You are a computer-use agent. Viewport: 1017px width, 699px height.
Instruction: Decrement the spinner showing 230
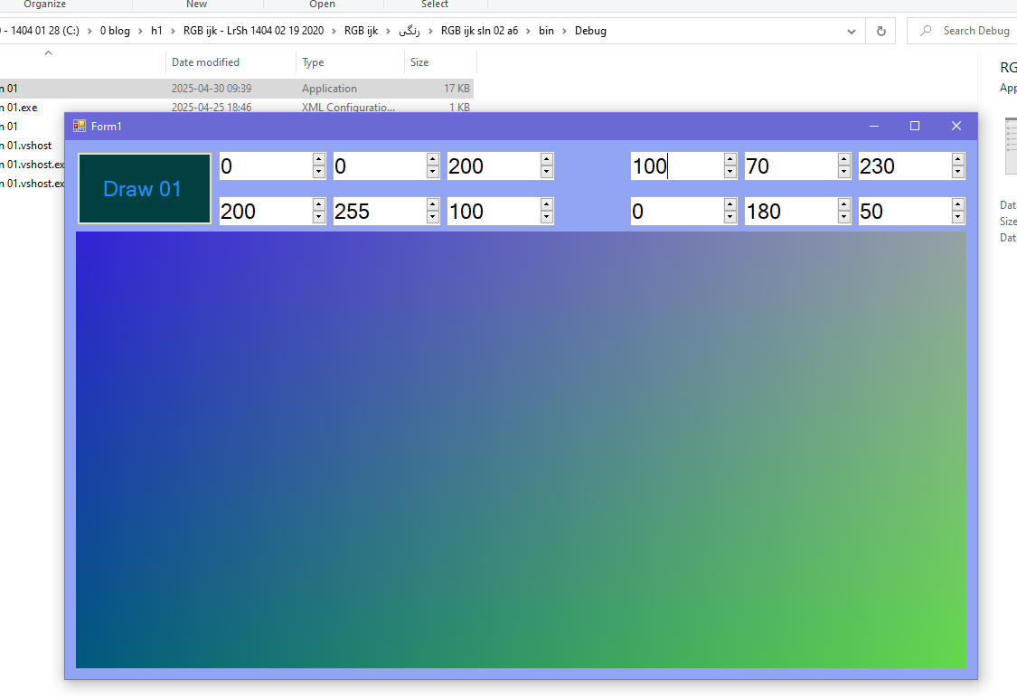[958, 173]
